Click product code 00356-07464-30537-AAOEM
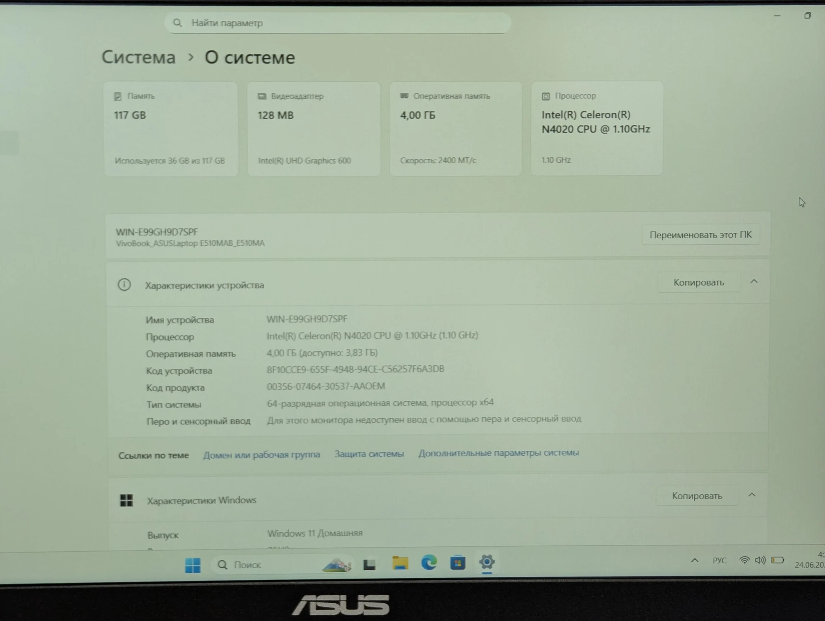Viewport: 825px width, 621px height. pos(326,386)
